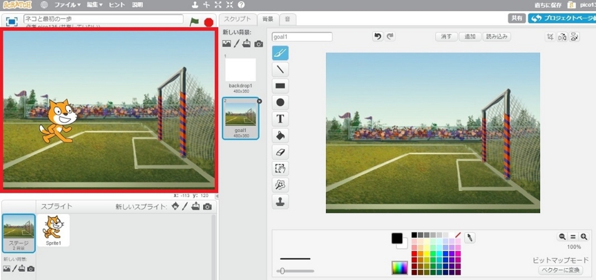Viewport: 596px width, 280px height.
Task: Click the Crop icon in editor
Action: click(550, 37)
